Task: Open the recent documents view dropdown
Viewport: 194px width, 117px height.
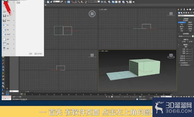Action: 18,2
